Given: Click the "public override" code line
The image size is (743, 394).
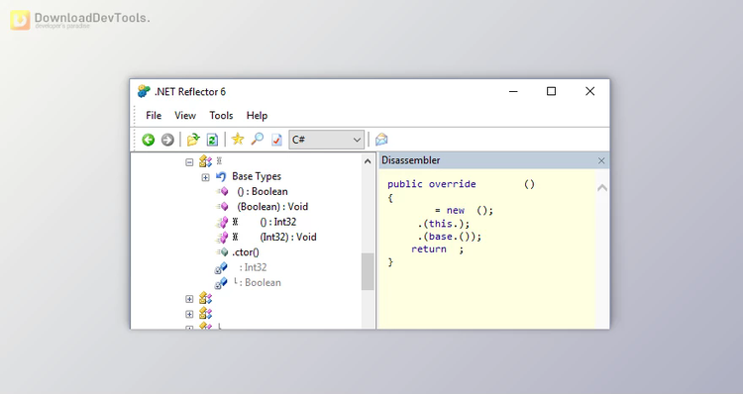Looking at the screenshot, I should point(461,184).
